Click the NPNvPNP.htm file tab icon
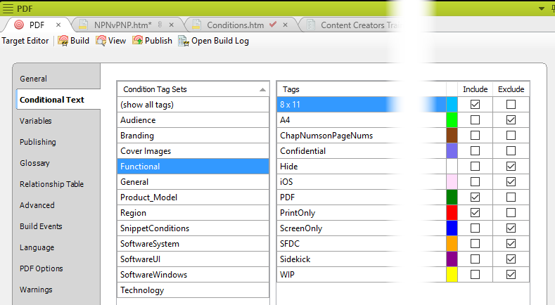Viewport: 555px width, 305px height. [84, 25]
